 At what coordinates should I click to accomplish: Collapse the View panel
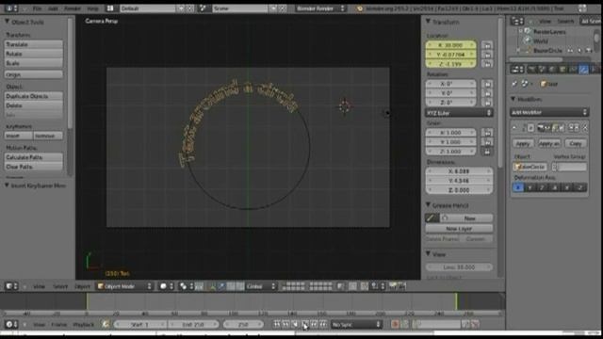[428, 253]
